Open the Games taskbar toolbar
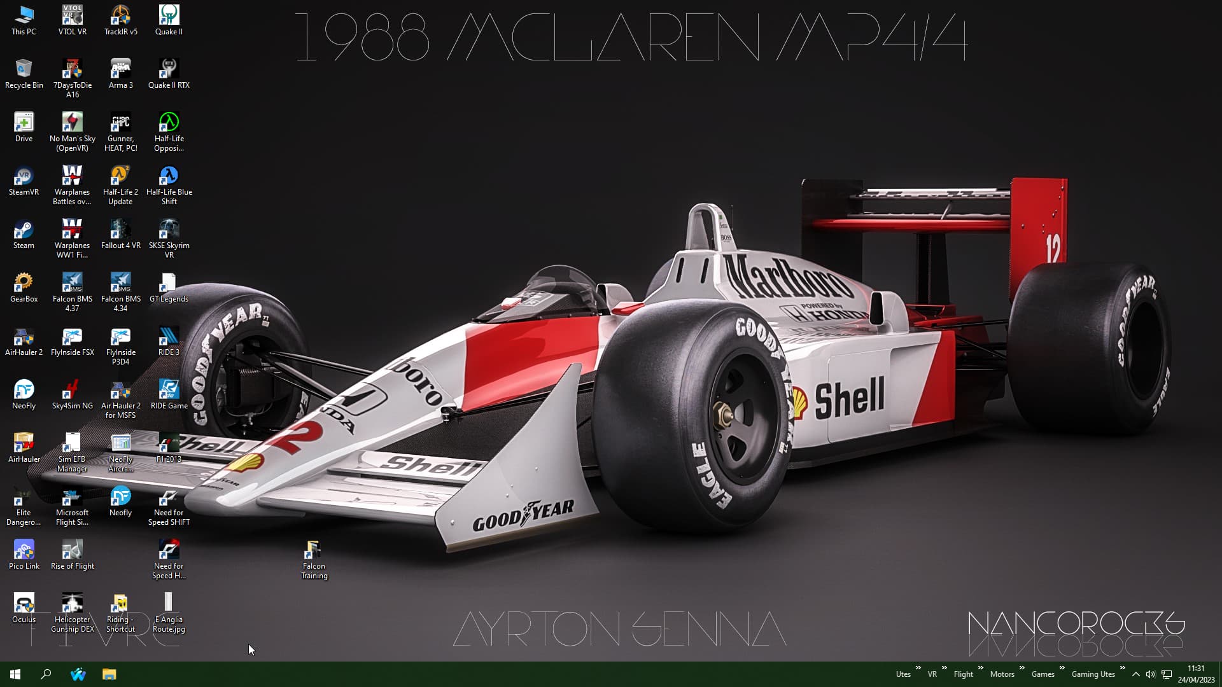The width and height of the screenshot is (1222, 687). click(x=1043, y=674)
